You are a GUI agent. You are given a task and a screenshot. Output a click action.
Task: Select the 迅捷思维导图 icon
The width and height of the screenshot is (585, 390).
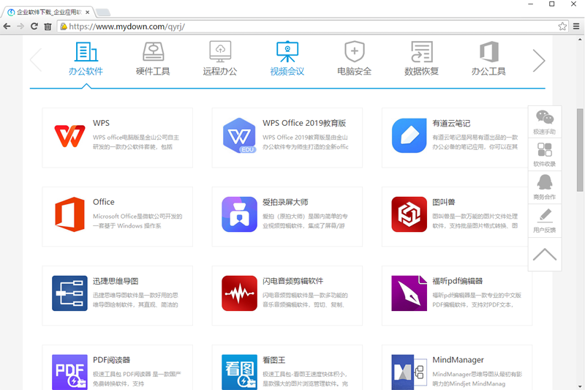coord(69,293)
